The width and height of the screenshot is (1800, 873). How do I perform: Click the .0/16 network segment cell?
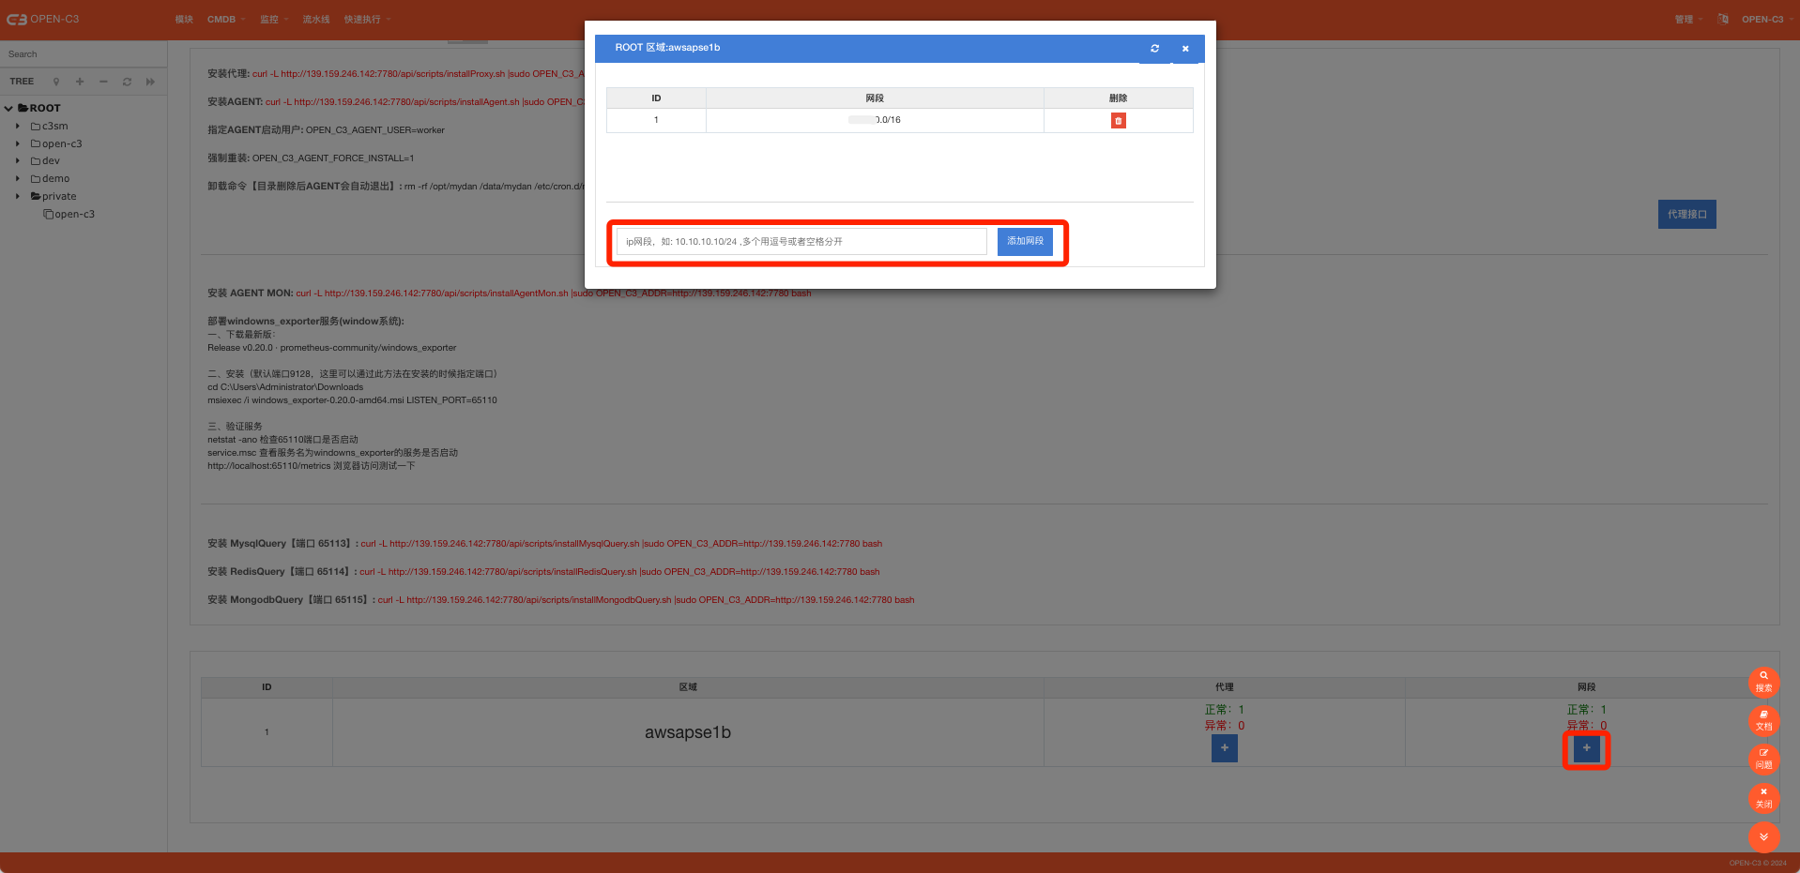[875, 120]
